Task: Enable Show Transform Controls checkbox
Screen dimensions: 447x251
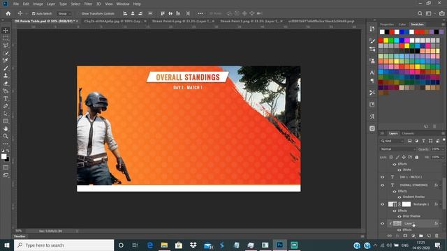Action: click(79, 13)
